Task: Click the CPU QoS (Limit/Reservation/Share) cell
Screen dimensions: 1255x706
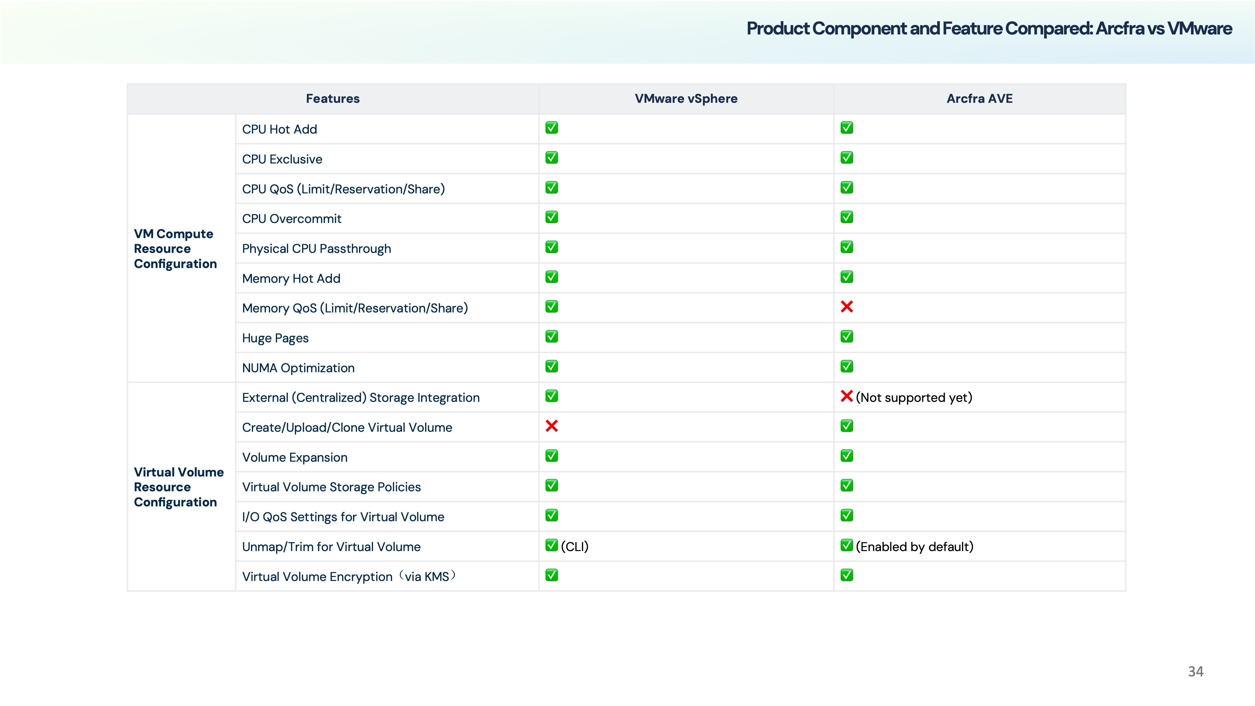Action: 387,189
